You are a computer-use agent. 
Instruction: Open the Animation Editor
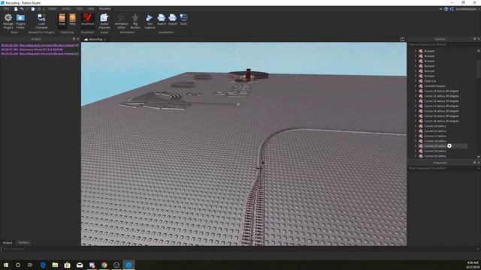122,21
